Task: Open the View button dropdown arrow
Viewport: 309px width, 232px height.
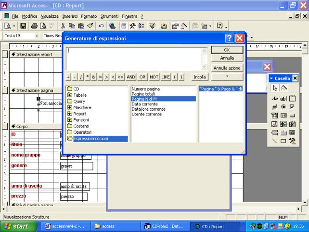Action: pos(14,26)
